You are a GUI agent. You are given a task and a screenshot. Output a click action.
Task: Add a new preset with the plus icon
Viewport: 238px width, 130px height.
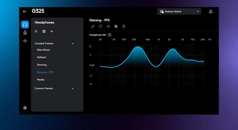[x=52, y=31]
